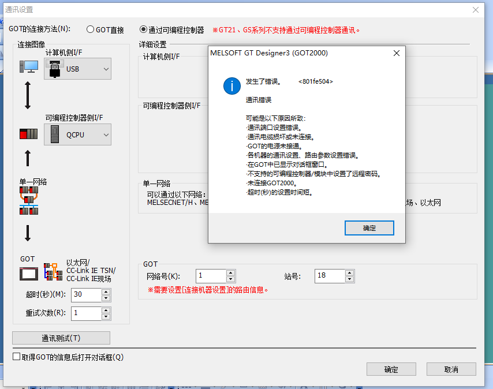Run the 通讯测试(T) communication test
This screenshot has height=389, width=493.
point(61,338)
